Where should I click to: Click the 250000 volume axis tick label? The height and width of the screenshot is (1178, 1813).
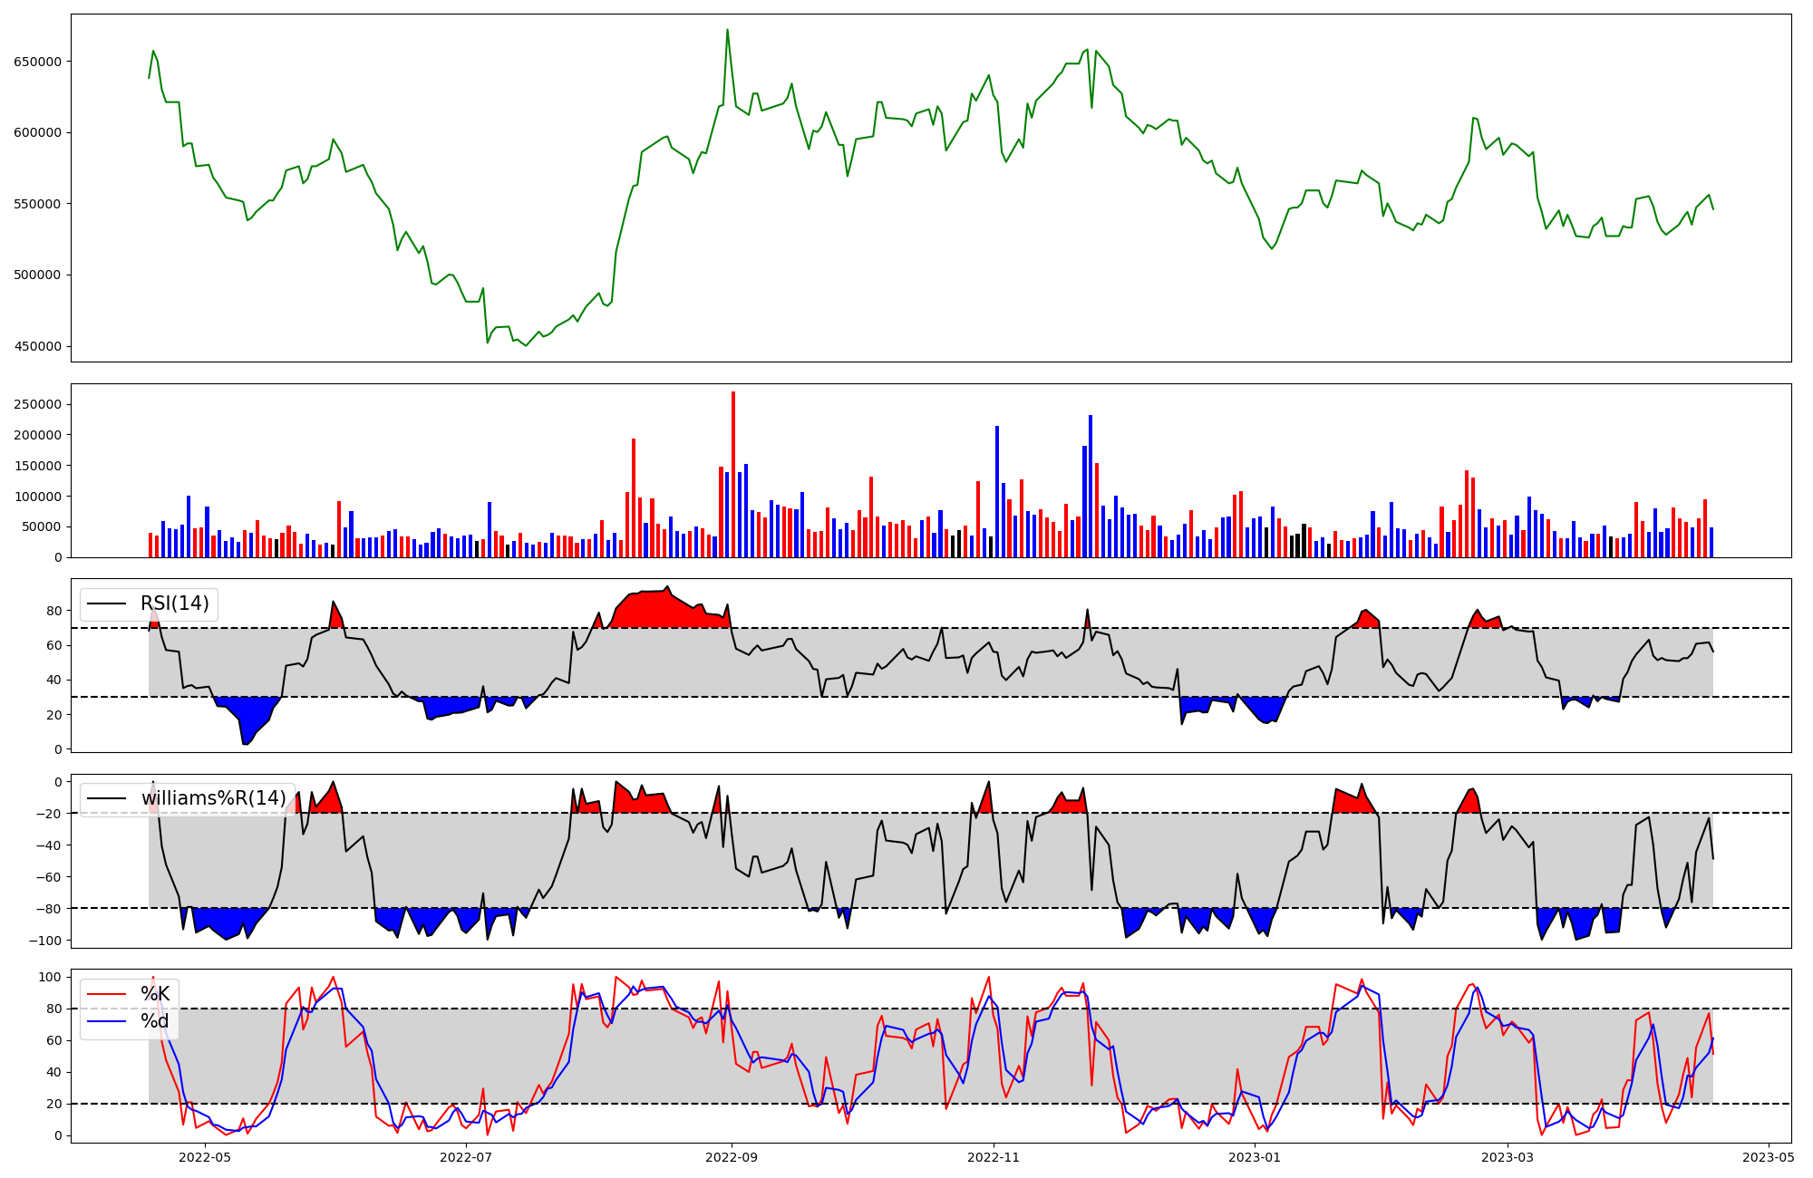click(x=37, y=404)
